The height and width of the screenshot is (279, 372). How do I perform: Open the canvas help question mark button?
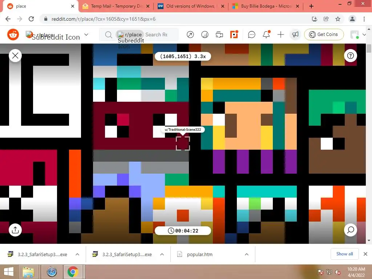click(x=351, y=56)
